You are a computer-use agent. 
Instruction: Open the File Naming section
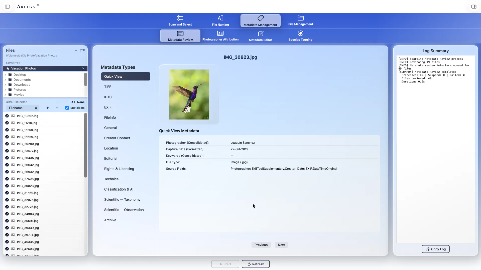[220, 21]
